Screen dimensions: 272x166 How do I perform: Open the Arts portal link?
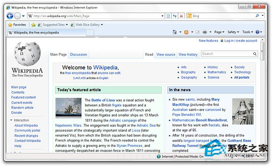pyautogui.click(x=184, y=67)
